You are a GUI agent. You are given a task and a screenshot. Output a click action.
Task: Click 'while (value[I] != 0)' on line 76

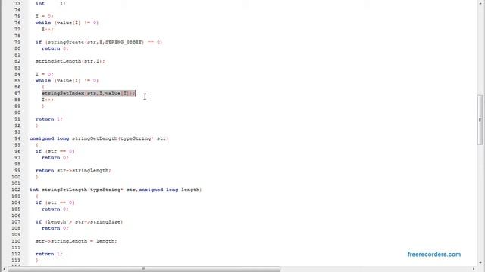tap(67, 23)
